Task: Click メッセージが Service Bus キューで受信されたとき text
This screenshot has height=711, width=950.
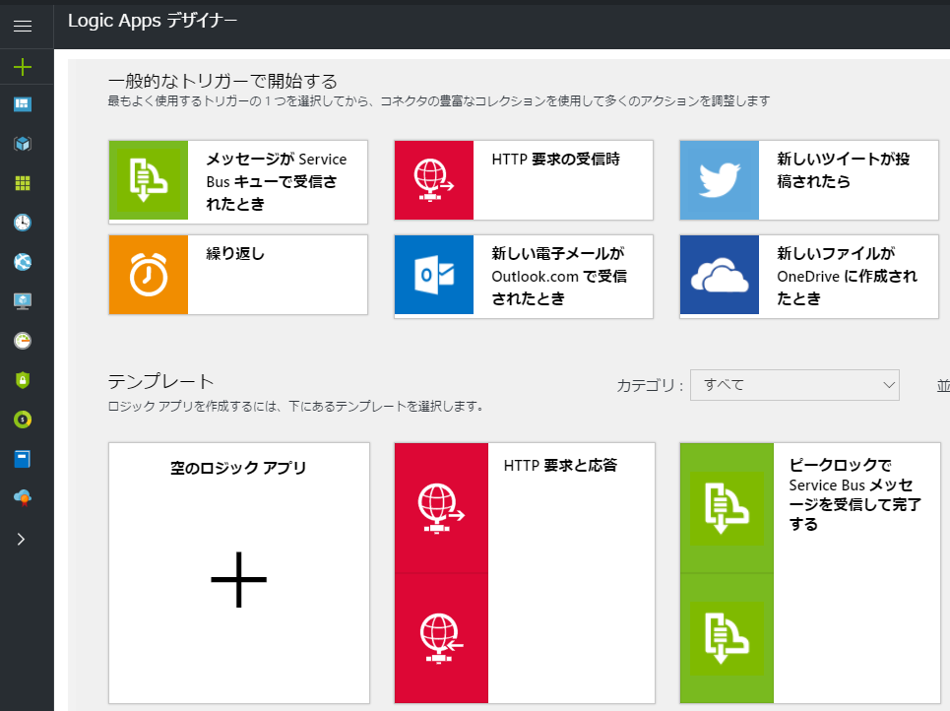Action: coord(277,181)
